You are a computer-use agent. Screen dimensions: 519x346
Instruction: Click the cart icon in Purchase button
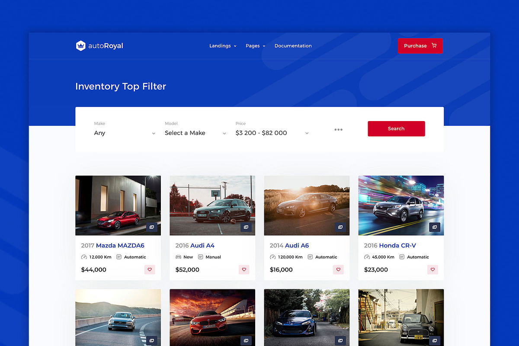click(x=434, y=46)
